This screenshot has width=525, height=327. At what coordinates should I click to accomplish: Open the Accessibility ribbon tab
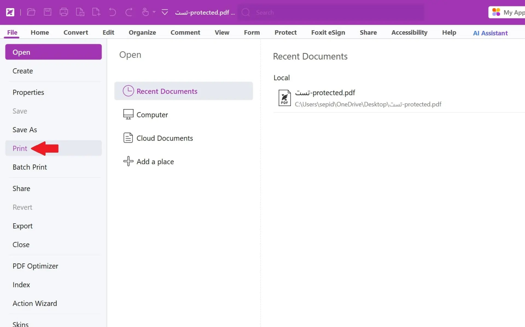pyautogui.click(x=409, y=32)
